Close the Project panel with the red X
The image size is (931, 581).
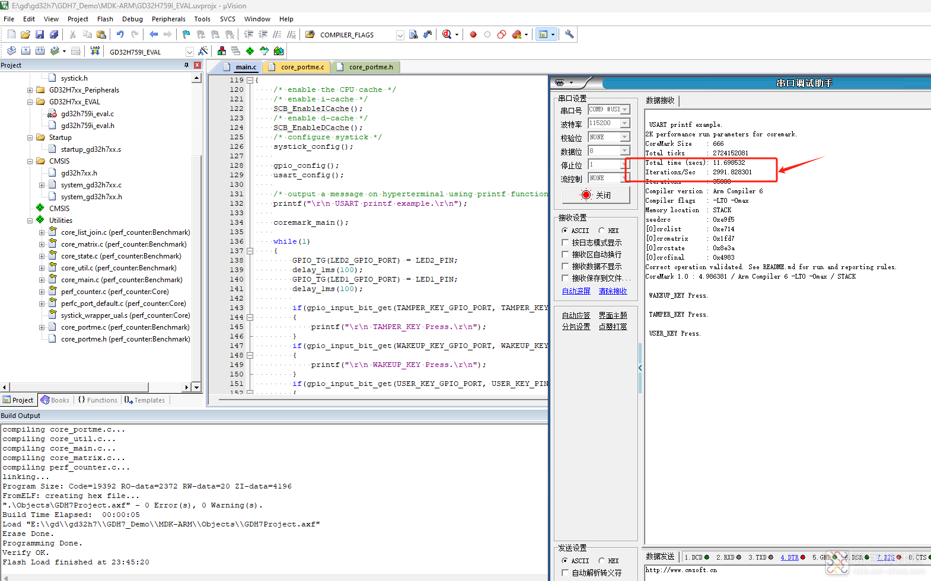pyautogui.click(x=197, y=65)
